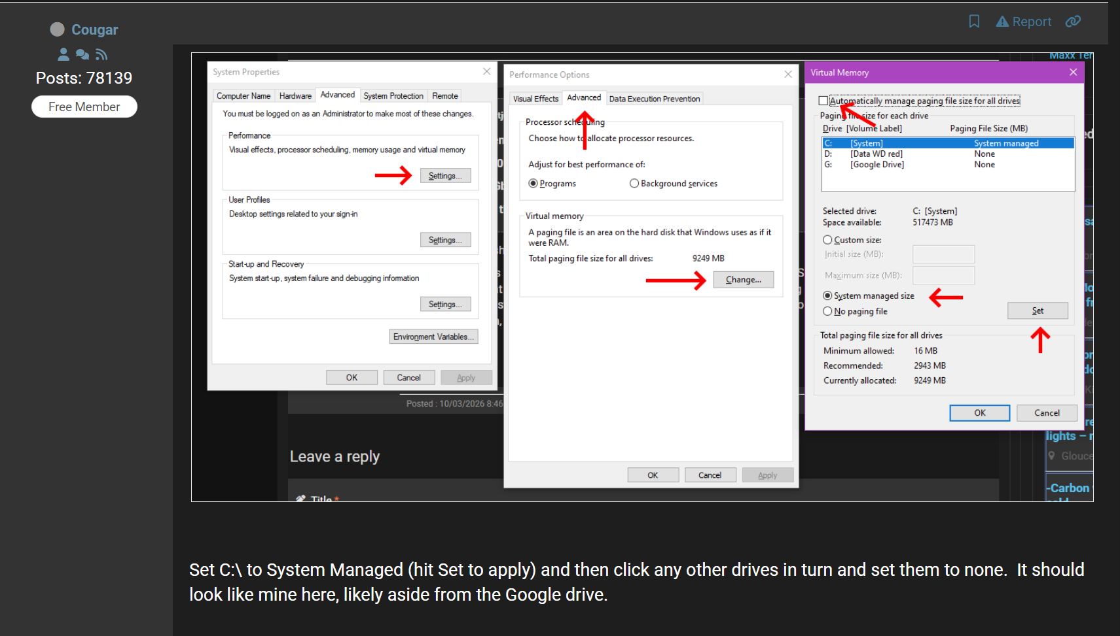Choose the Custom size radio option
This screenshot has width=1120, height=636.
click(827, 240)
